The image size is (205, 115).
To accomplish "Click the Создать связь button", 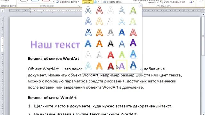I will [x=112, y=2].
